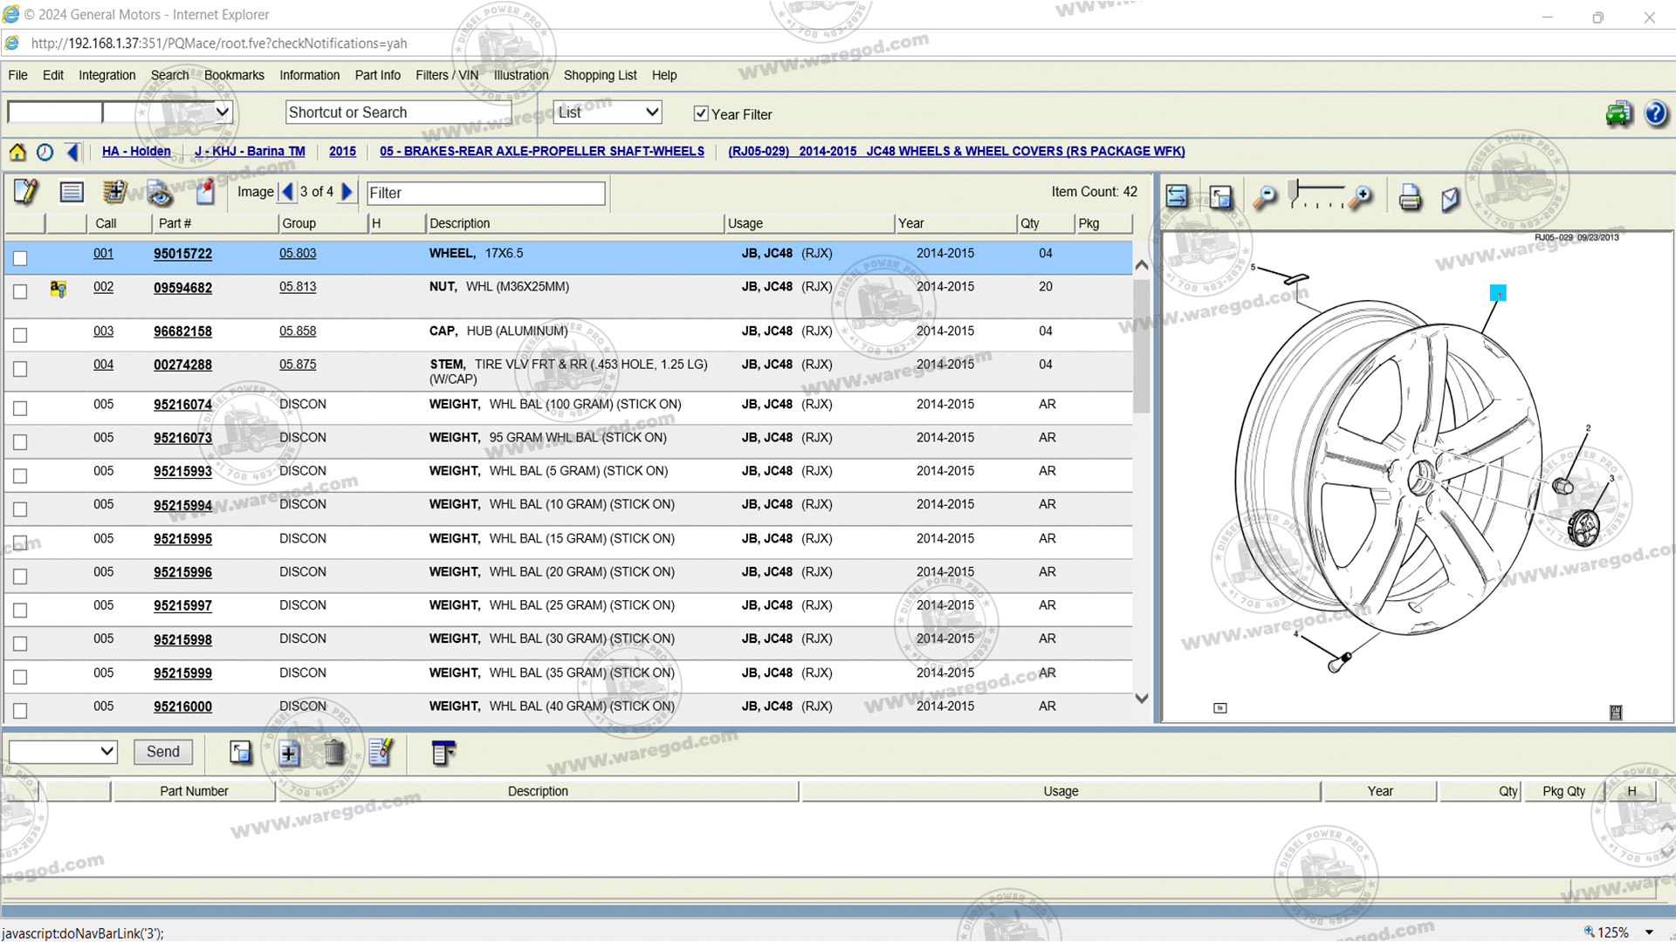
Task: Click the Send button
Action: tap(163, 751)
